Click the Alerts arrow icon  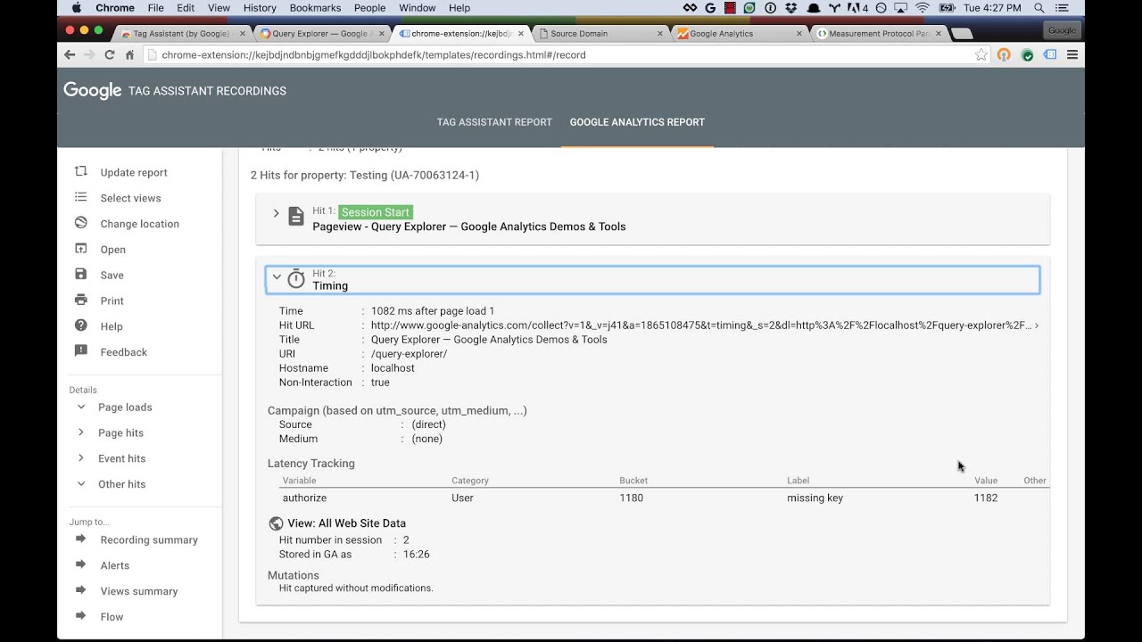[81, 564]
